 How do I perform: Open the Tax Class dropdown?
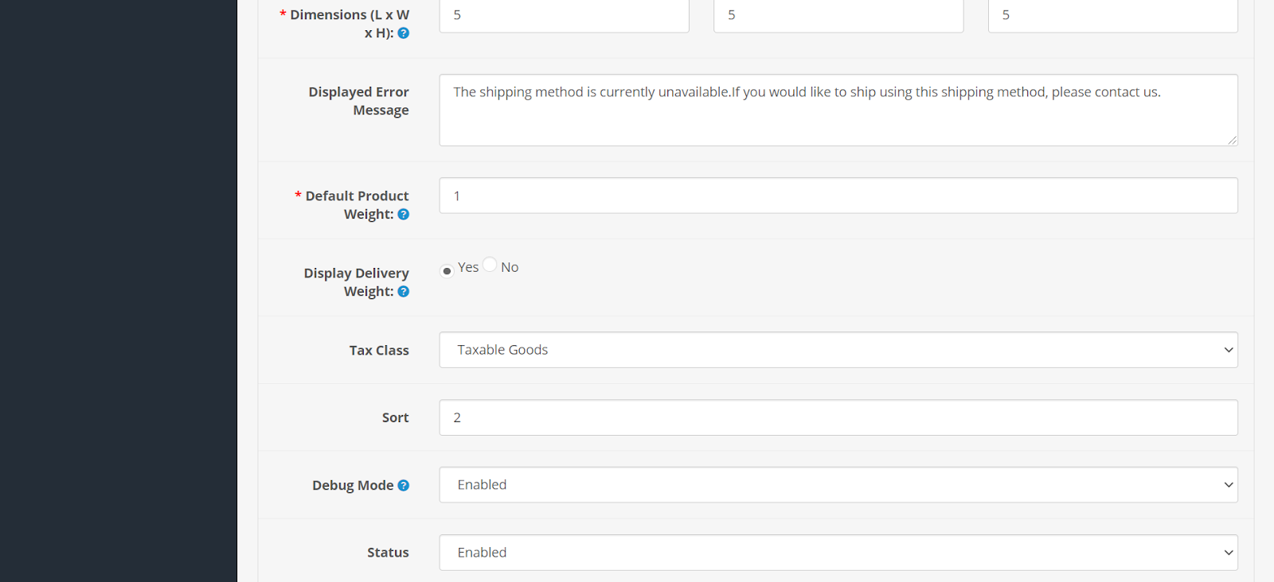[x=838, y=350]
